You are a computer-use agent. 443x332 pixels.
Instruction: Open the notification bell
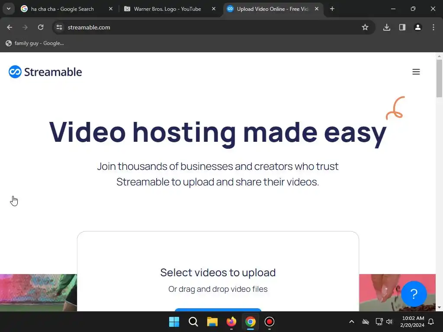(431, 322)
